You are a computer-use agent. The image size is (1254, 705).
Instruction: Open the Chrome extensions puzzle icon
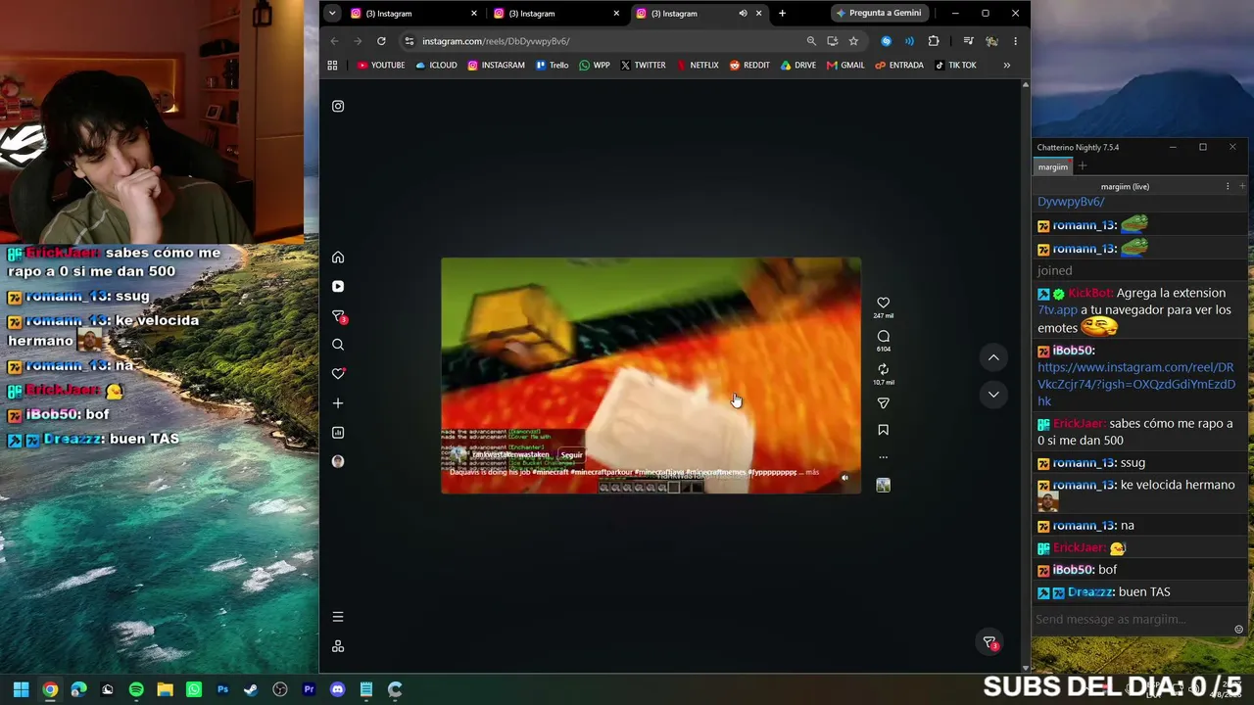pos(934,41)
